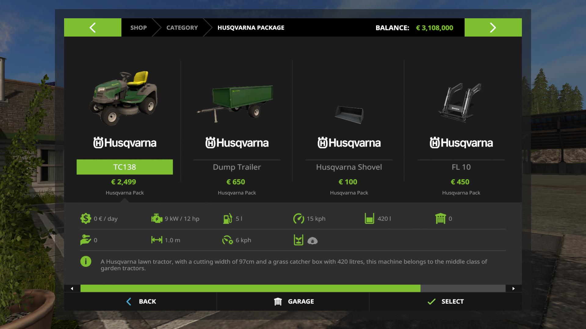Click the working speed gear icon
The height and width of the screenshot is (329, 586).
227,240
